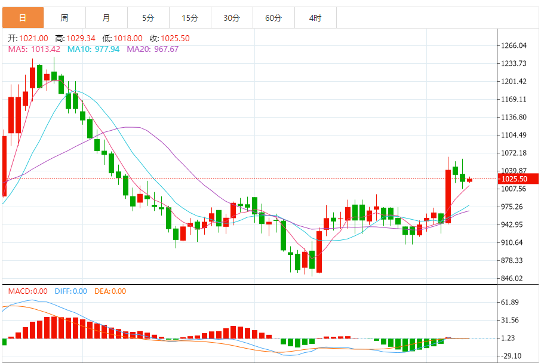Viewport: 541px width, 363px height.
Task: Click the tall red breakout candle near 1039.87
Action: click(x=448, y=196)
